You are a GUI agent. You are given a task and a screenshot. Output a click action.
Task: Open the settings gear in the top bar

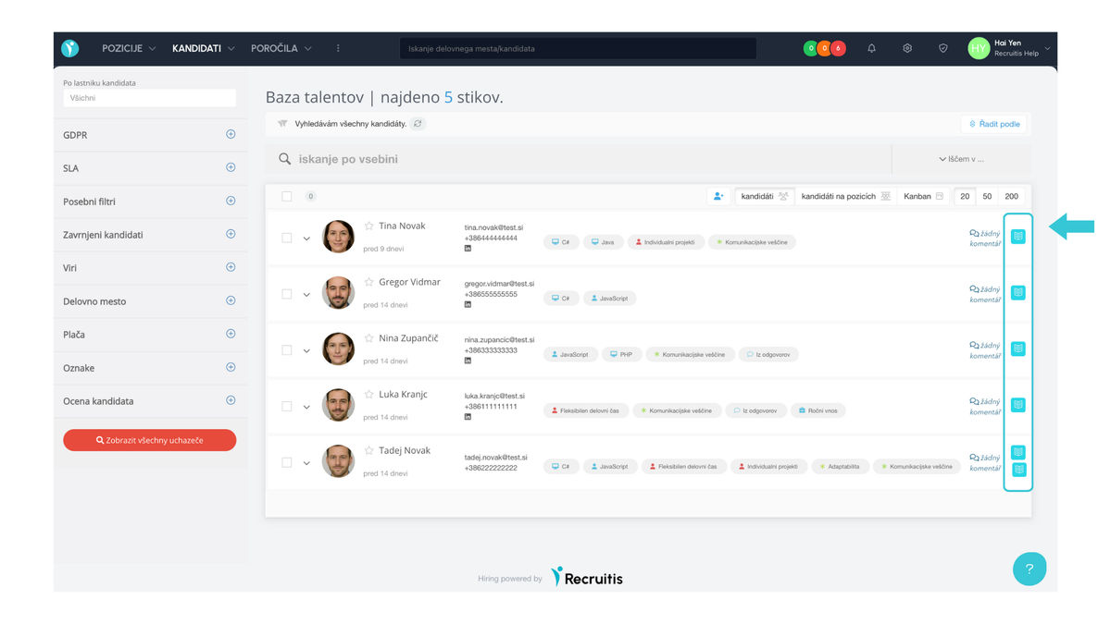click(x=907, y=48)
